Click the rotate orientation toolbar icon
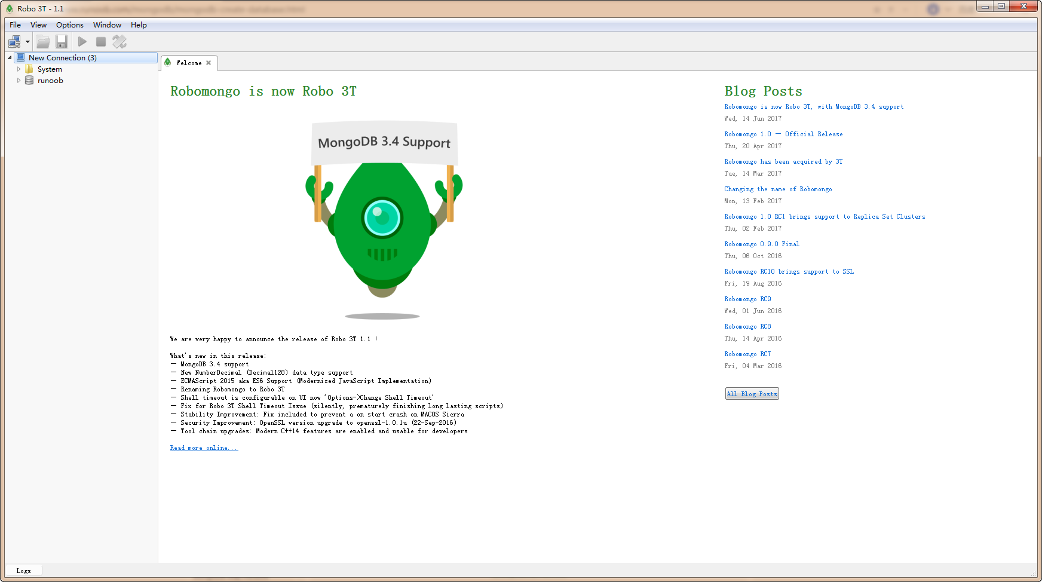This screenshot has height=582, width=1042. coord(119,42)
